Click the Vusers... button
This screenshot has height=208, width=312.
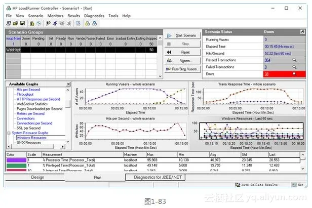[182, 61]
